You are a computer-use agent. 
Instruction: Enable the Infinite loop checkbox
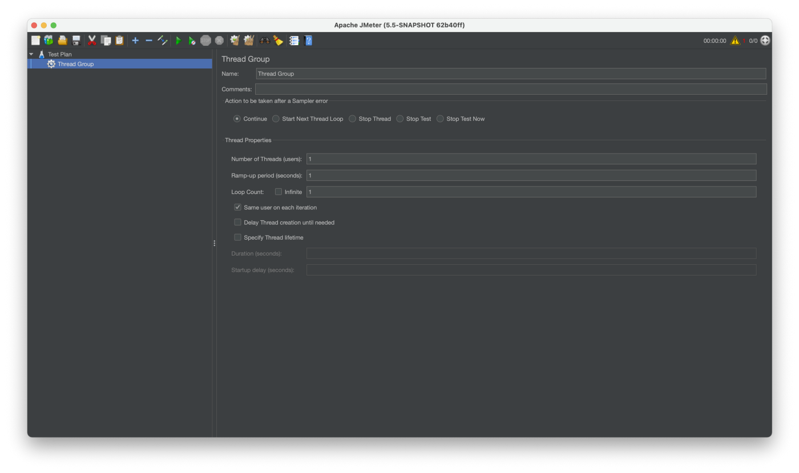coord(279,192)
